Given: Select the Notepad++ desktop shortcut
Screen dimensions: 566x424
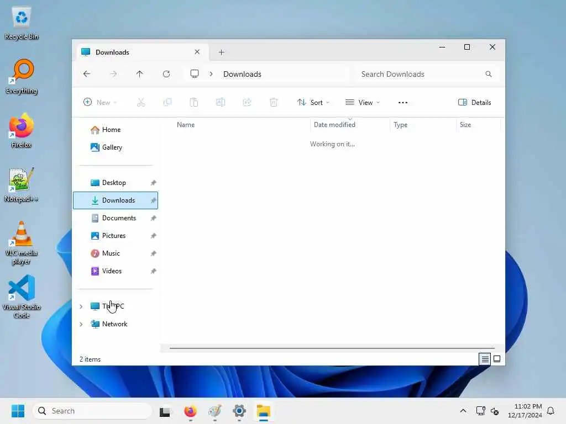Looking at the screenshot, I should (x=22, y=185).
